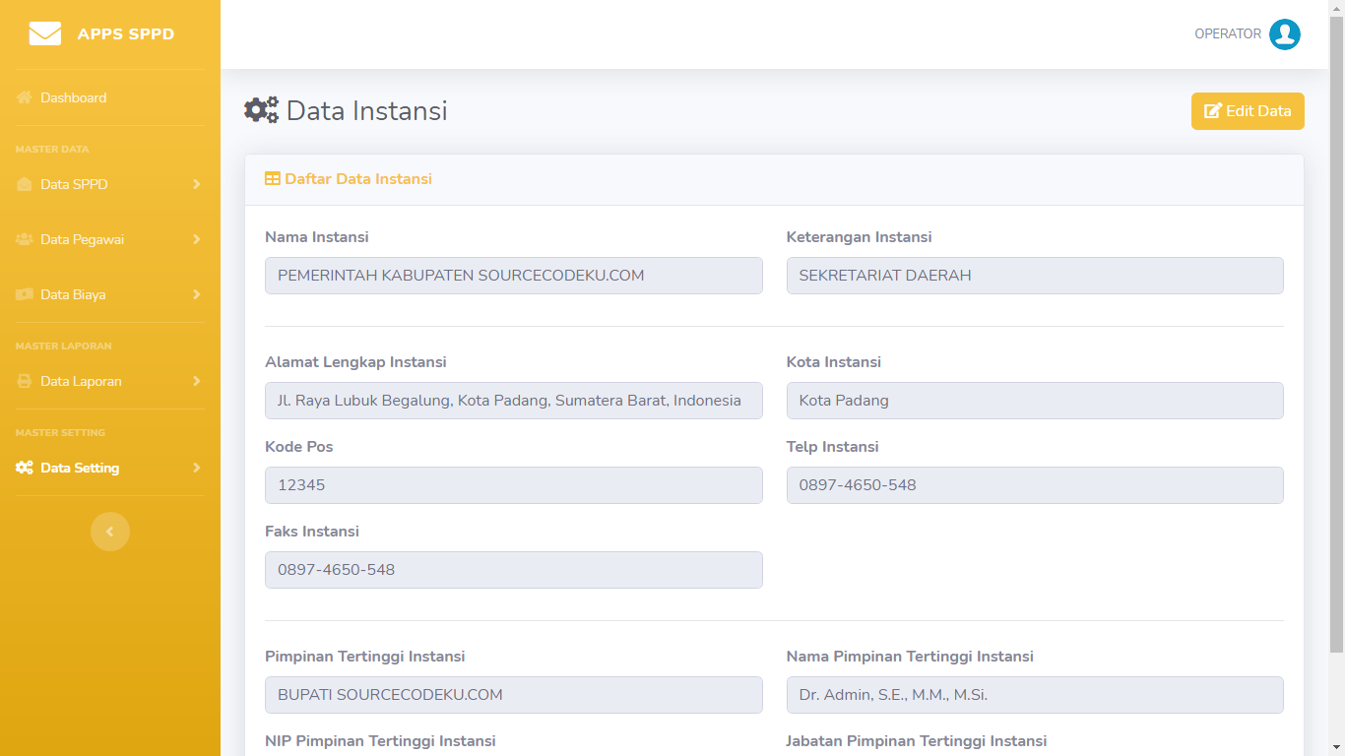
Task: Click the Kode Pos field
Action: coord(514,485)
